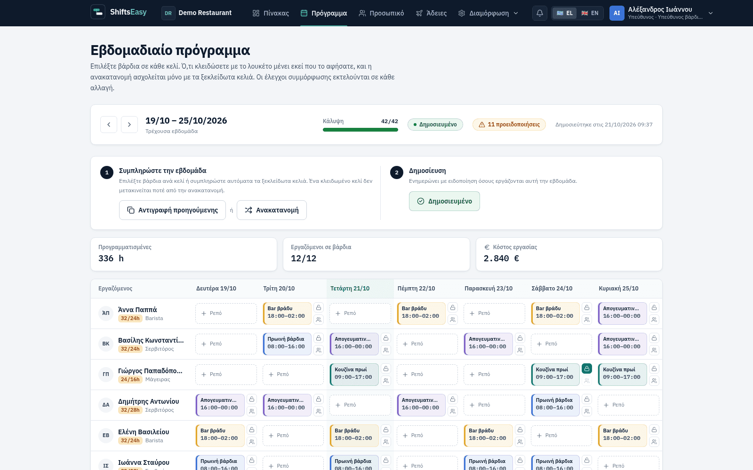Click people icon on Γιώργος's Wednesday shift
Viewport: 753px width, 470px height.
point(386,381)
